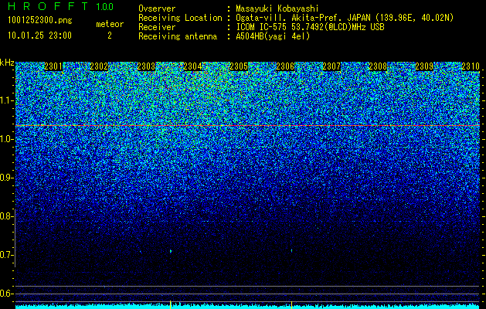This screenshot has height=309, width=486.
Task: Click the 2301 time marker
Action: click(x=53, y=66)
